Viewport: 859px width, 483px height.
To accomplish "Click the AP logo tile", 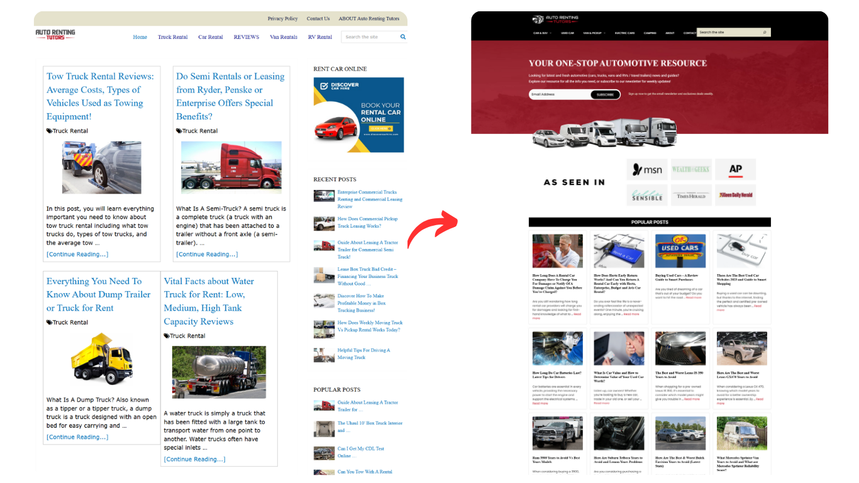I will (735, 170).
